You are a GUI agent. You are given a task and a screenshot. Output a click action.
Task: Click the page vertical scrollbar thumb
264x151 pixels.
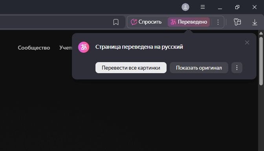pos(261,61)
